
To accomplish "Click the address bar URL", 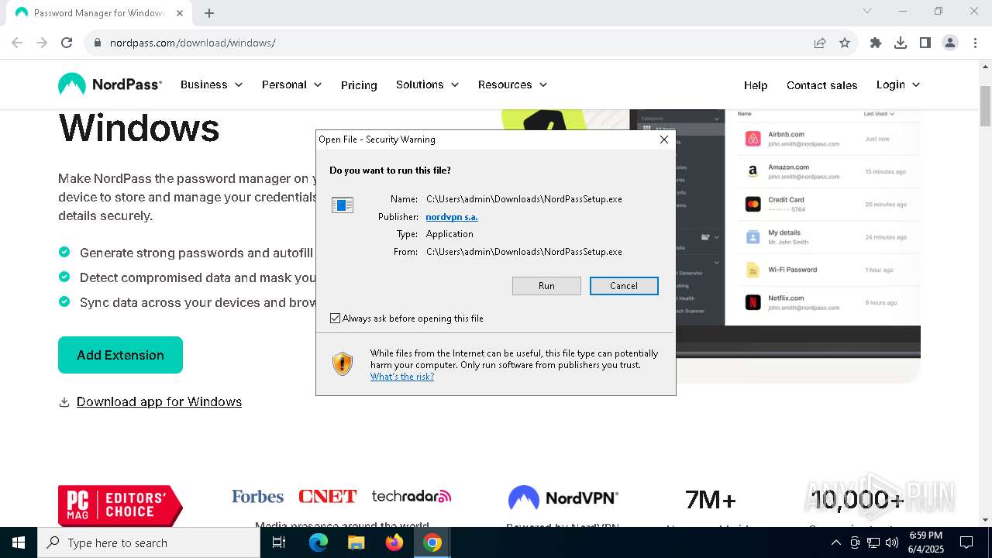I will 193,43.
